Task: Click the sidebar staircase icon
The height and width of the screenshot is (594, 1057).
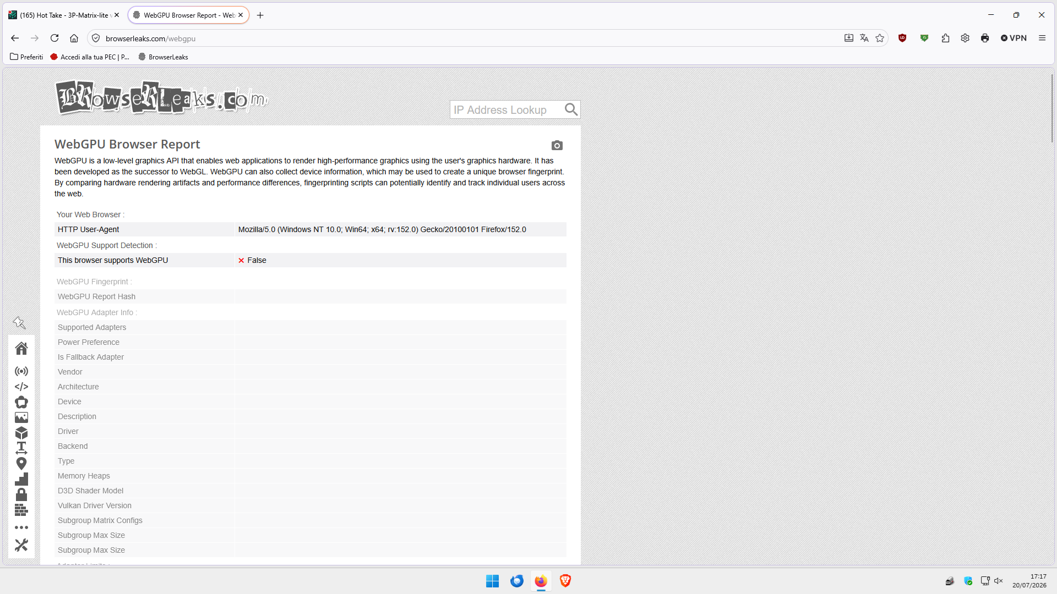Action: [21, 479]
